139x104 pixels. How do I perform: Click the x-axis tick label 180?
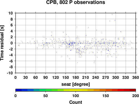[76, 77]
